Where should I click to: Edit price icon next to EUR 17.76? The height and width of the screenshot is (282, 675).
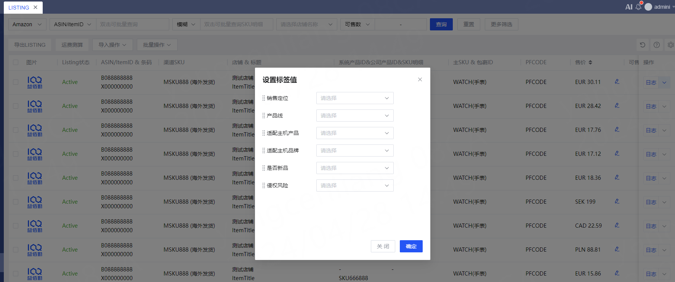point(617,129)
